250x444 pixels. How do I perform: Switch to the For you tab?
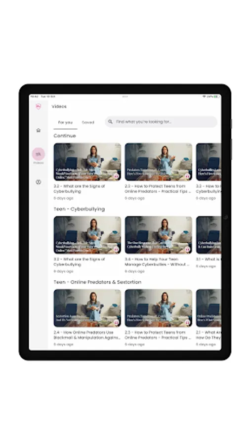tap(65, 122)
